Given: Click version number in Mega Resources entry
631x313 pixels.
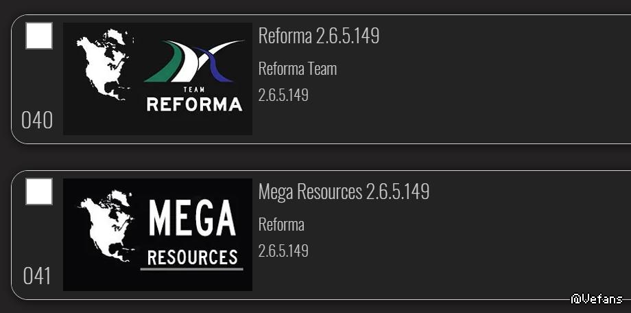Looking at the screenshot, I should pos(283,251).
